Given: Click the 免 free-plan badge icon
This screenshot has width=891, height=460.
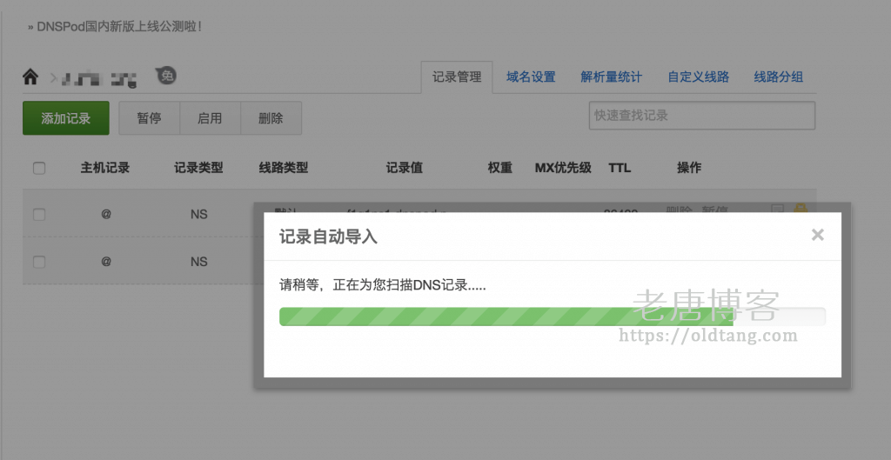Looking at the screenshot, I should tap(166, 77).
